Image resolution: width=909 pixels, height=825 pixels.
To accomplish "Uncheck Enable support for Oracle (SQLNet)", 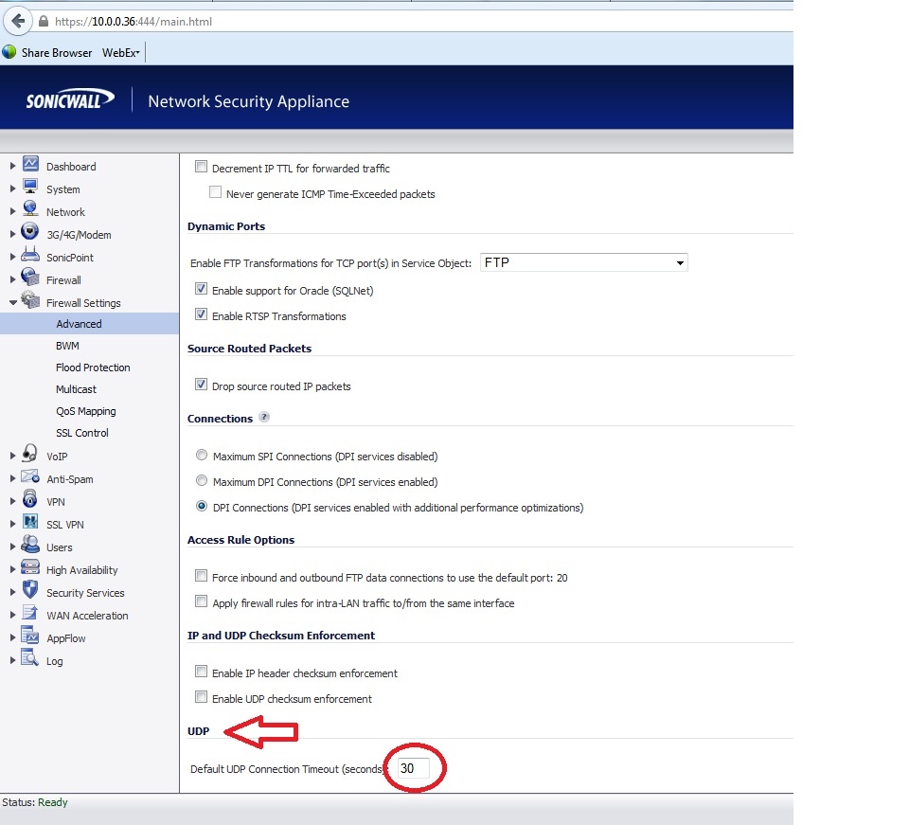I will pyautogui.click(x=201, y=289).
